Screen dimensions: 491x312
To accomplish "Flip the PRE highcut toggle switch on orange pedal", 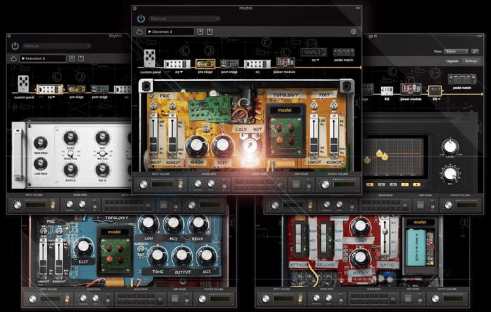I will tap(172, 107).
